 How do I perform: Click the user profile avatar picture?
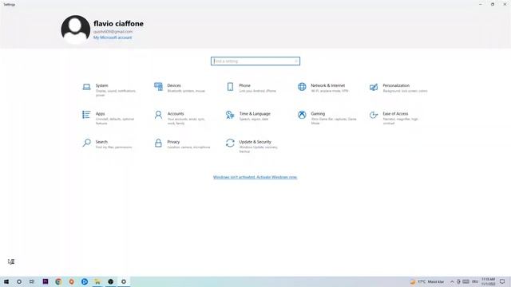click(76, 29)
